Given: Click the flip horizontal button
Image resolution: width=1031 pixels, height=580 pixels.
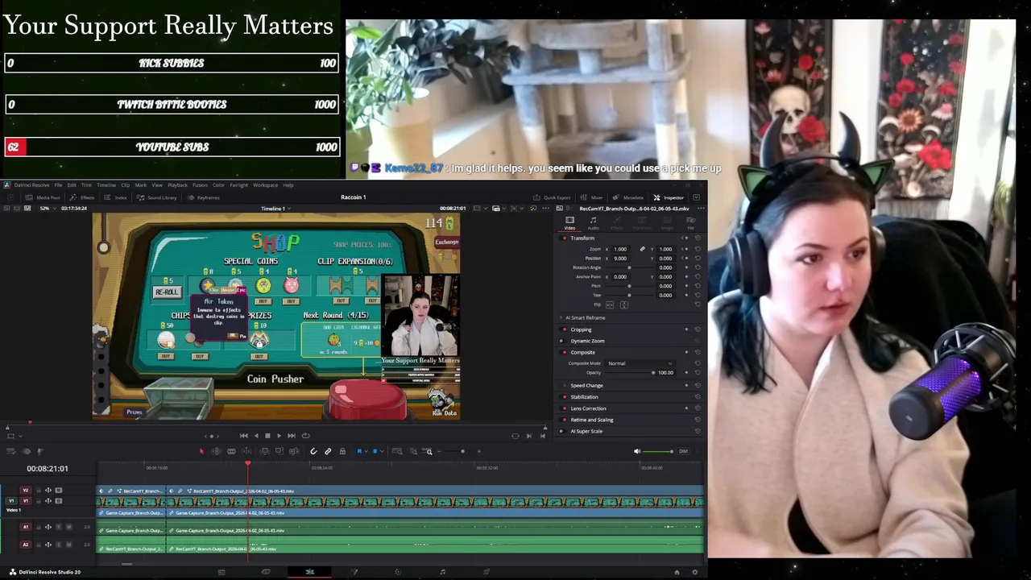Looking at the screenshot, I should click(610, 304).
